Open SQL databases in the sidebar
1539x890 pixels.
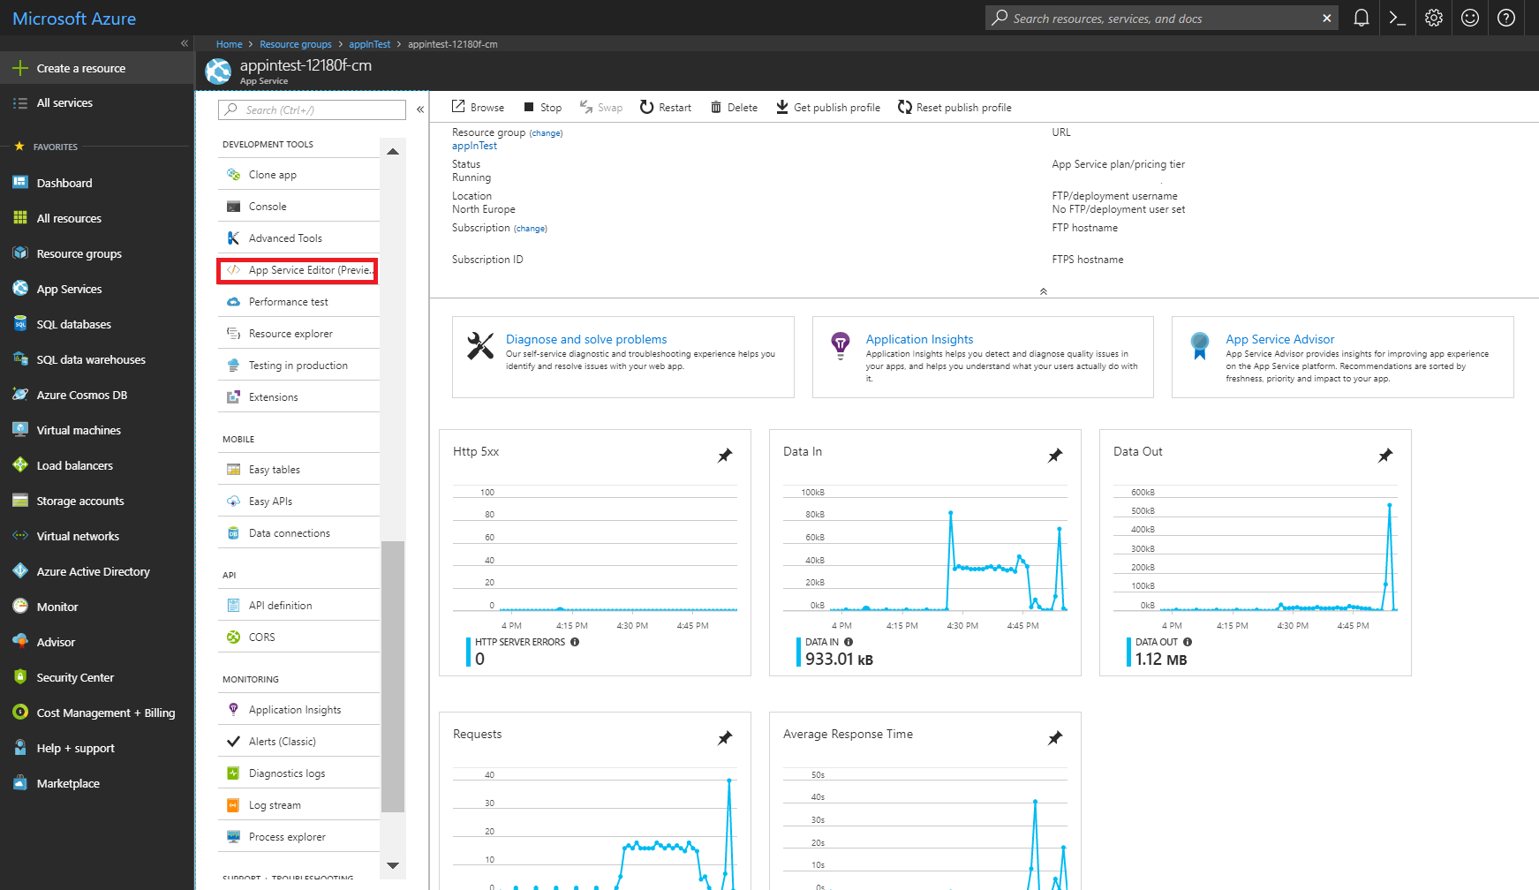click(x=73, y=323)
